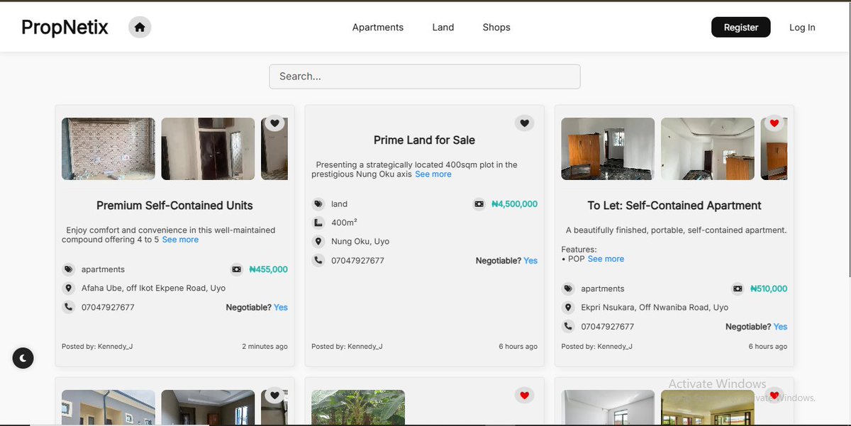See more of To Let apartment features
Viewport: 851px width, 426px height.
pos(606,259)
